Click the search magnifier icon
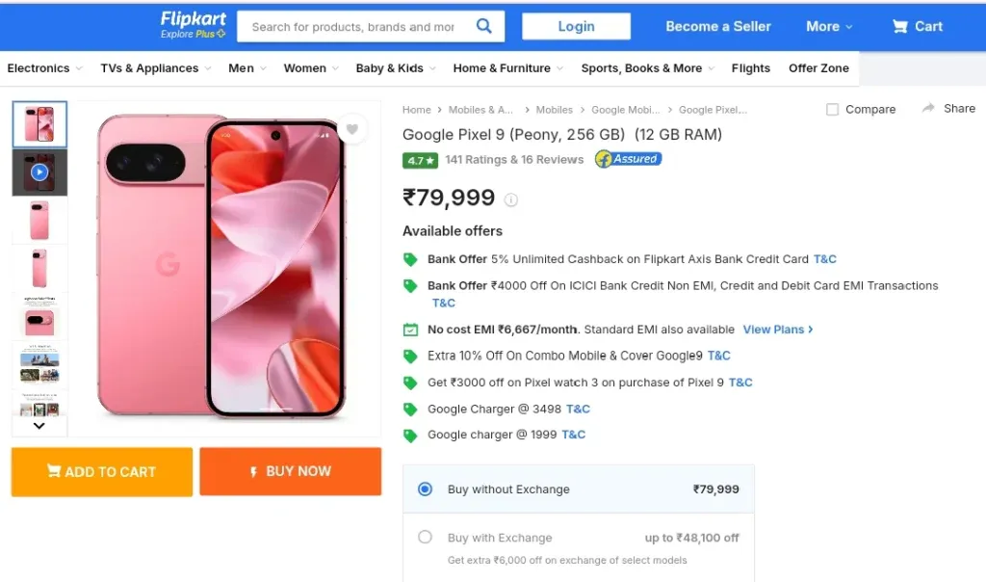Image resolution: width=986 pixels, height=582 pixels. 483,26
